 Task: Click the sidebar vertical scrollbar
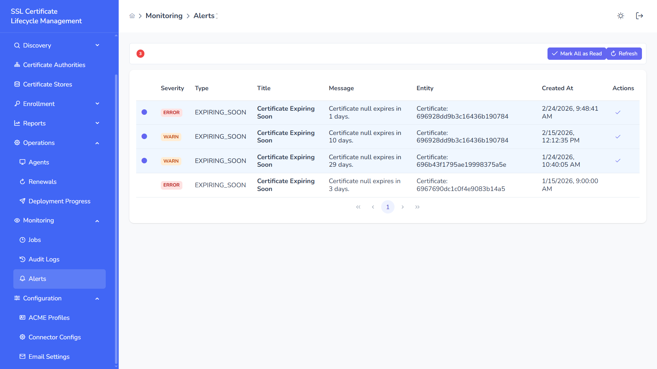tap(116, 219)
